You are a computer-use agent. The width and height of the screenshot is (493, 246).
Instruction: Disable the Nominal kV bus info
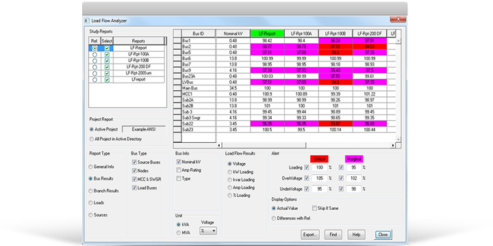pyautogui.click(x=179, y=162)
